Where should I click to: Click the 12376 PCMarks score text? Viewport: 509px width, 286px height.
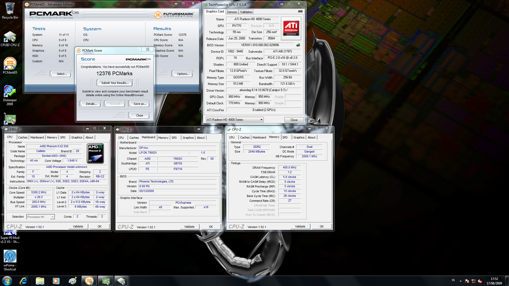(x=115, y=73)
